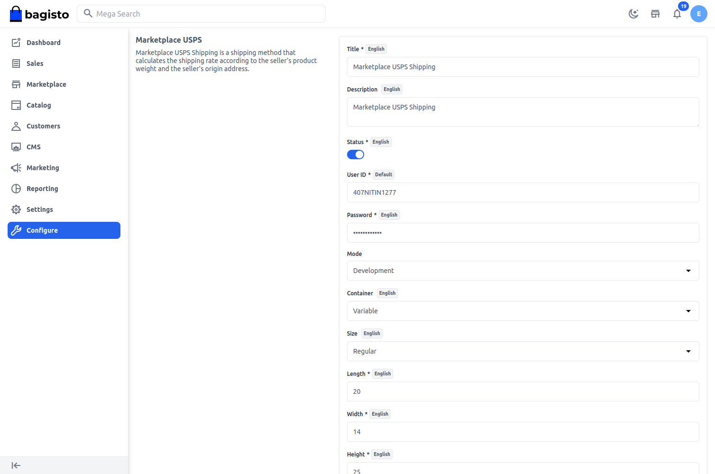Open the Settings menu item
The width and height of the screenshot is (715, 474).
(x=64, y=210)
